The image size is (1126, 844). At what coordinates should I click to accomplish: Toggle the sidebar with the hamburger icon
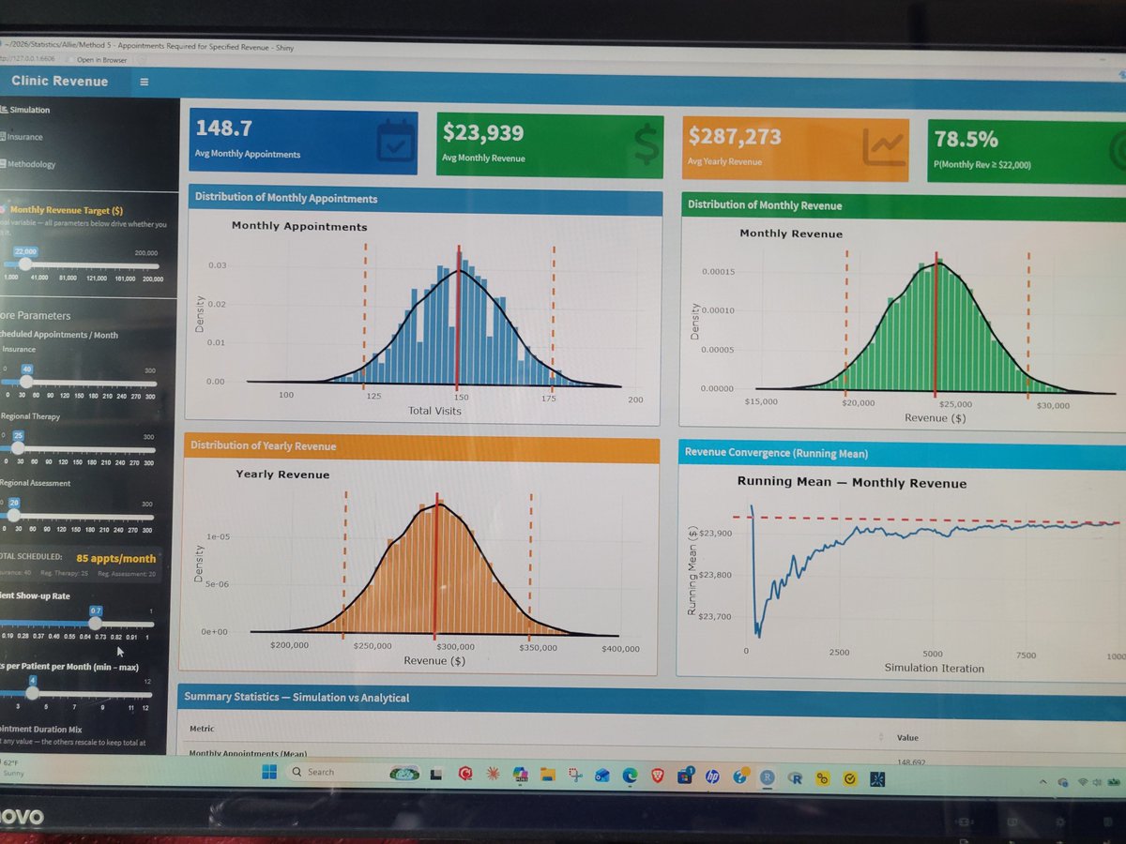pos(144,82)
